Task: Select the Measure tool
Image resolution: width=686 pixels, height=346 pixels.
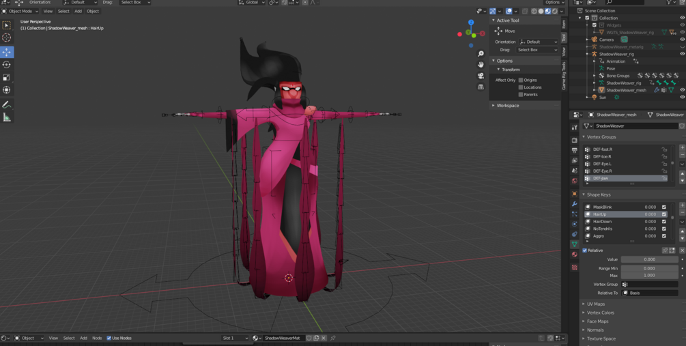Action: click(x=7, y=117)
